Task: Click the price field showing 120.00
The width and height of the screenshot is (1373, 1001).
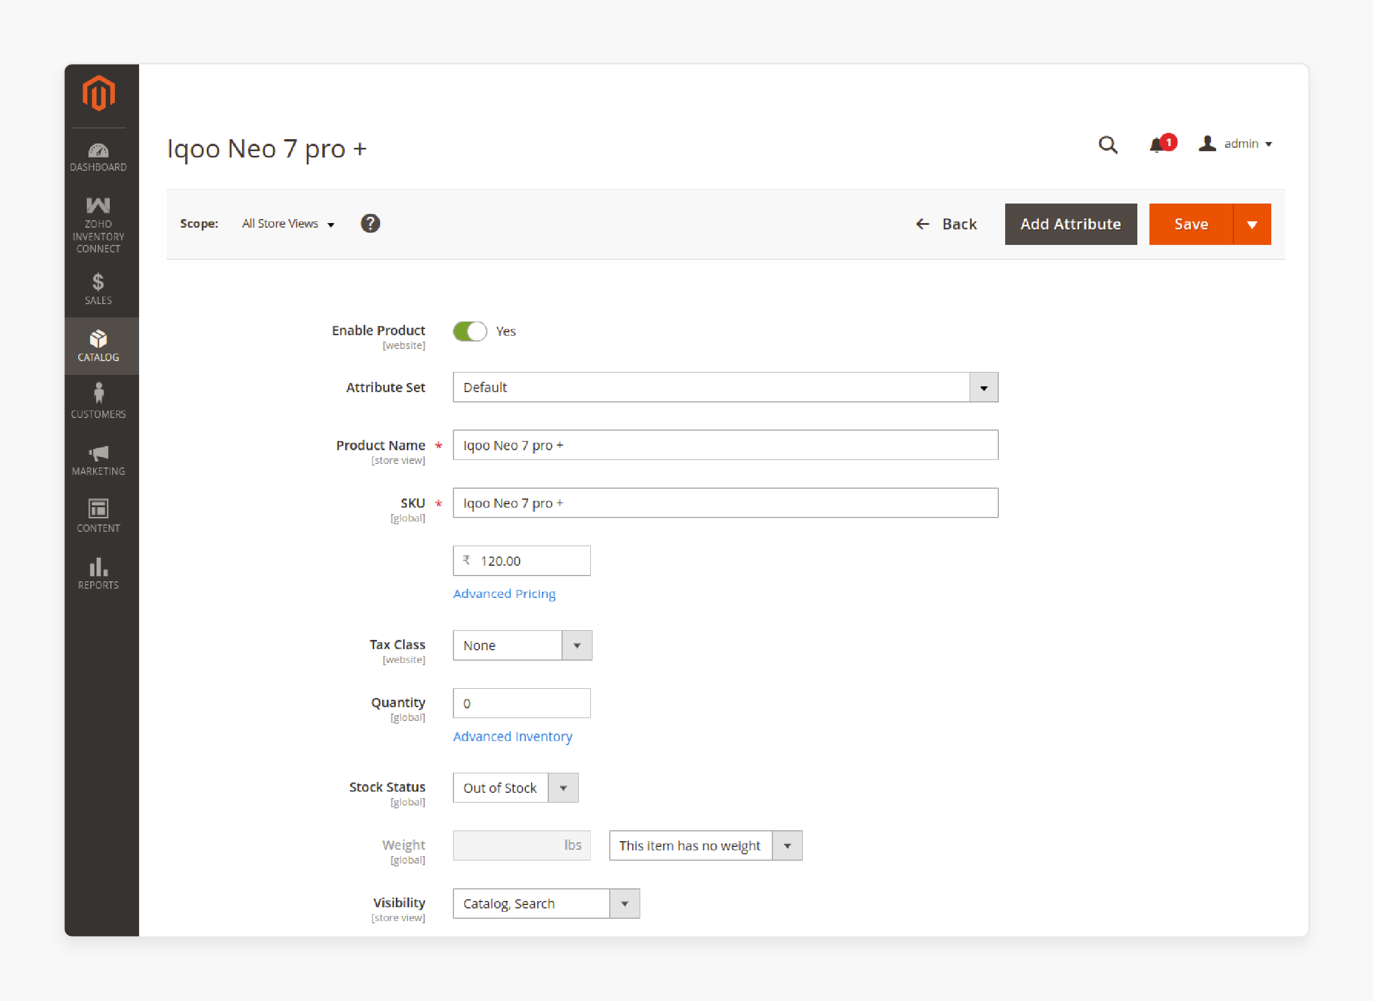Action: [x=521, y=561]
